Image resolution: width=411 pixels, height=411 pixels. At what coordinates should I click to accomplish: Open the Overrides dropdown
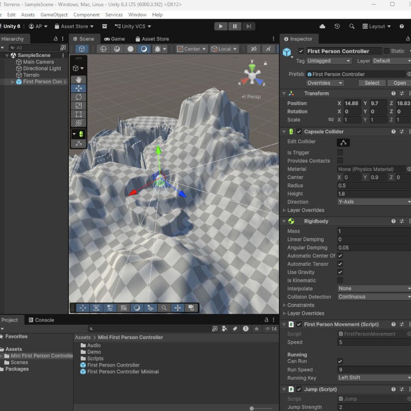coord(325,83)
